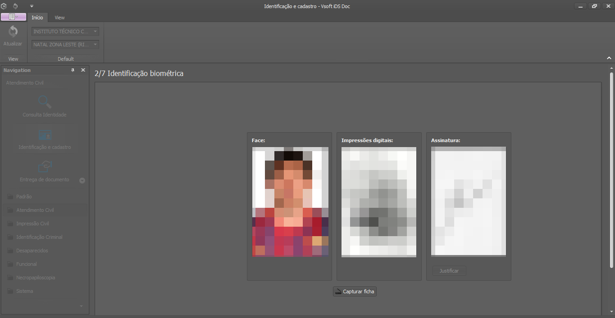Screen dimensions: 615x318
Task: Click the Justificar button
Action: (x=449, y=271)
